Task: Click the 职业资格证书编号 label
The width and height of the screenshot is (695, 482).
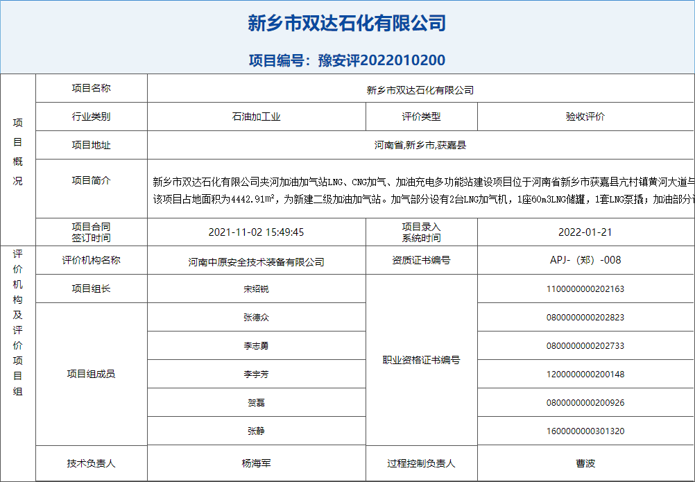Action: click(421, 360)
